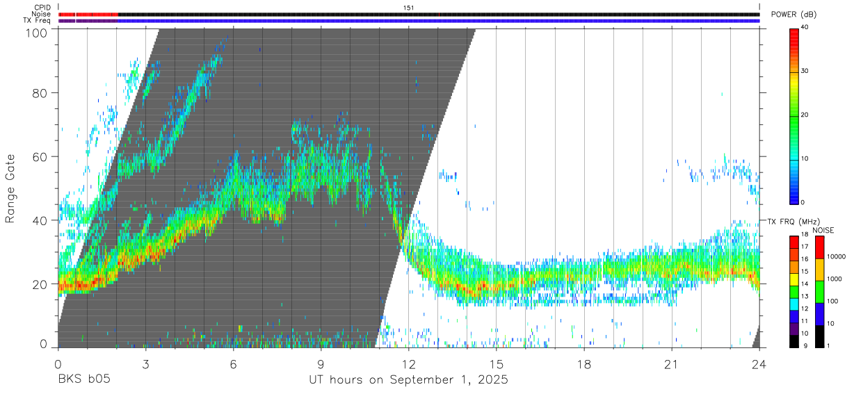Click the TX frequency color legend bar
Screen dimensions: 854x394
pyautogui.click(x=794, y=292)
